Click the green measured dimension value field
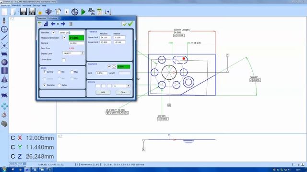307x172 pixels. click(76, 38)
